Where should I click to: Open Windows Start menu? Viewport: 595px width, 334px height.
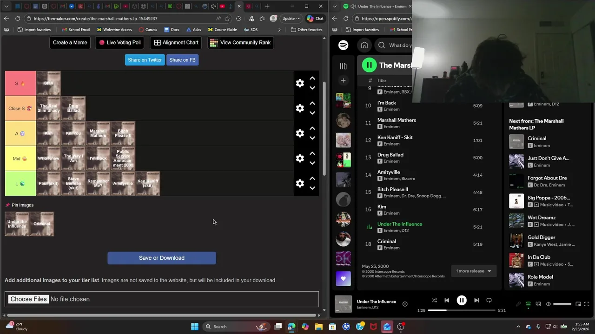(x=194, y=327)
